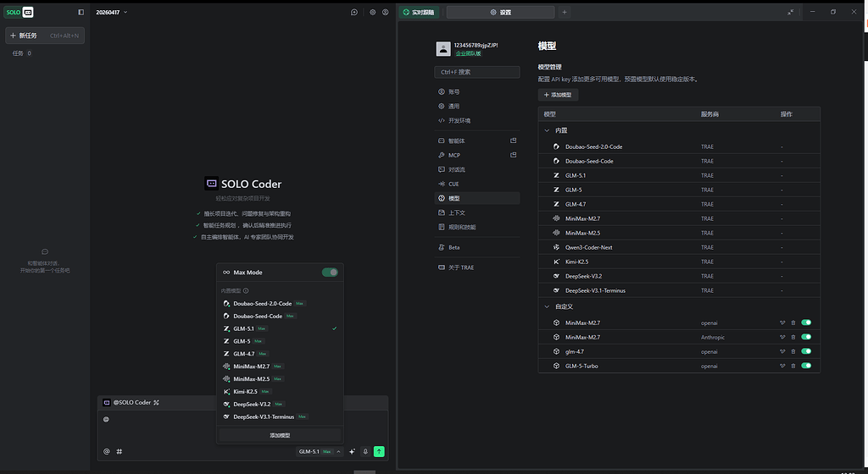Open settings gear icon in chat header
Screen dimensions: 868x474
[373, 12]
